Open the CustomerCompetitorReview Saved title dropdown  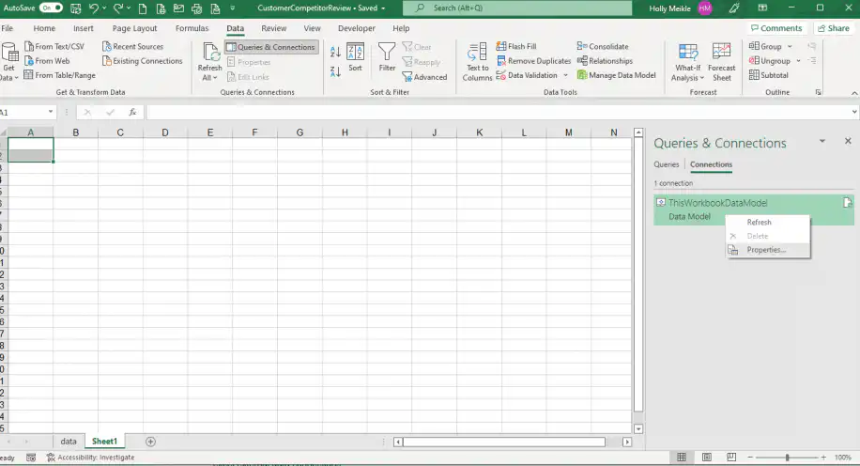click(x=321, y=8)
